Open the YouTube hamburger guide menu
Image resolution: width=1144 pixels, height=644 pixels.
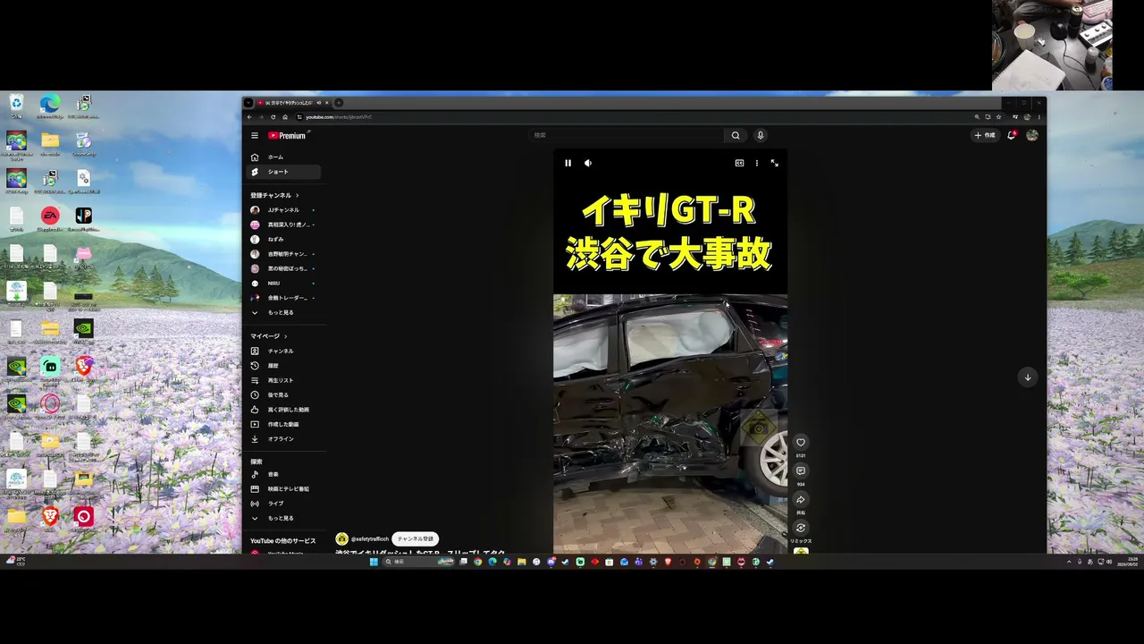click(255, 136)
